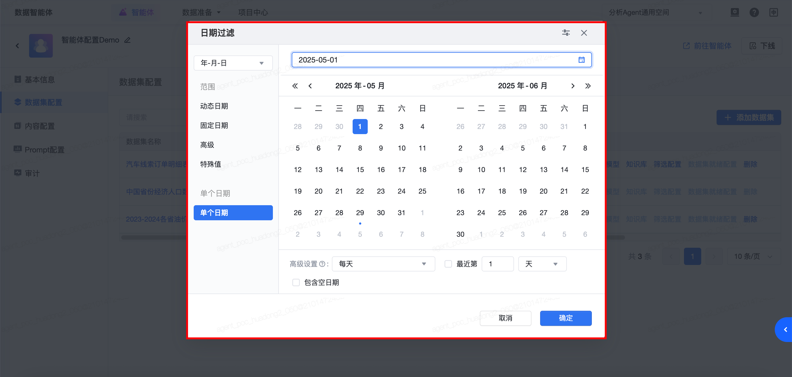Click 2025 年 - 06 月 calendar header
This screenshot has height=377, width=792.
[522, 86]
